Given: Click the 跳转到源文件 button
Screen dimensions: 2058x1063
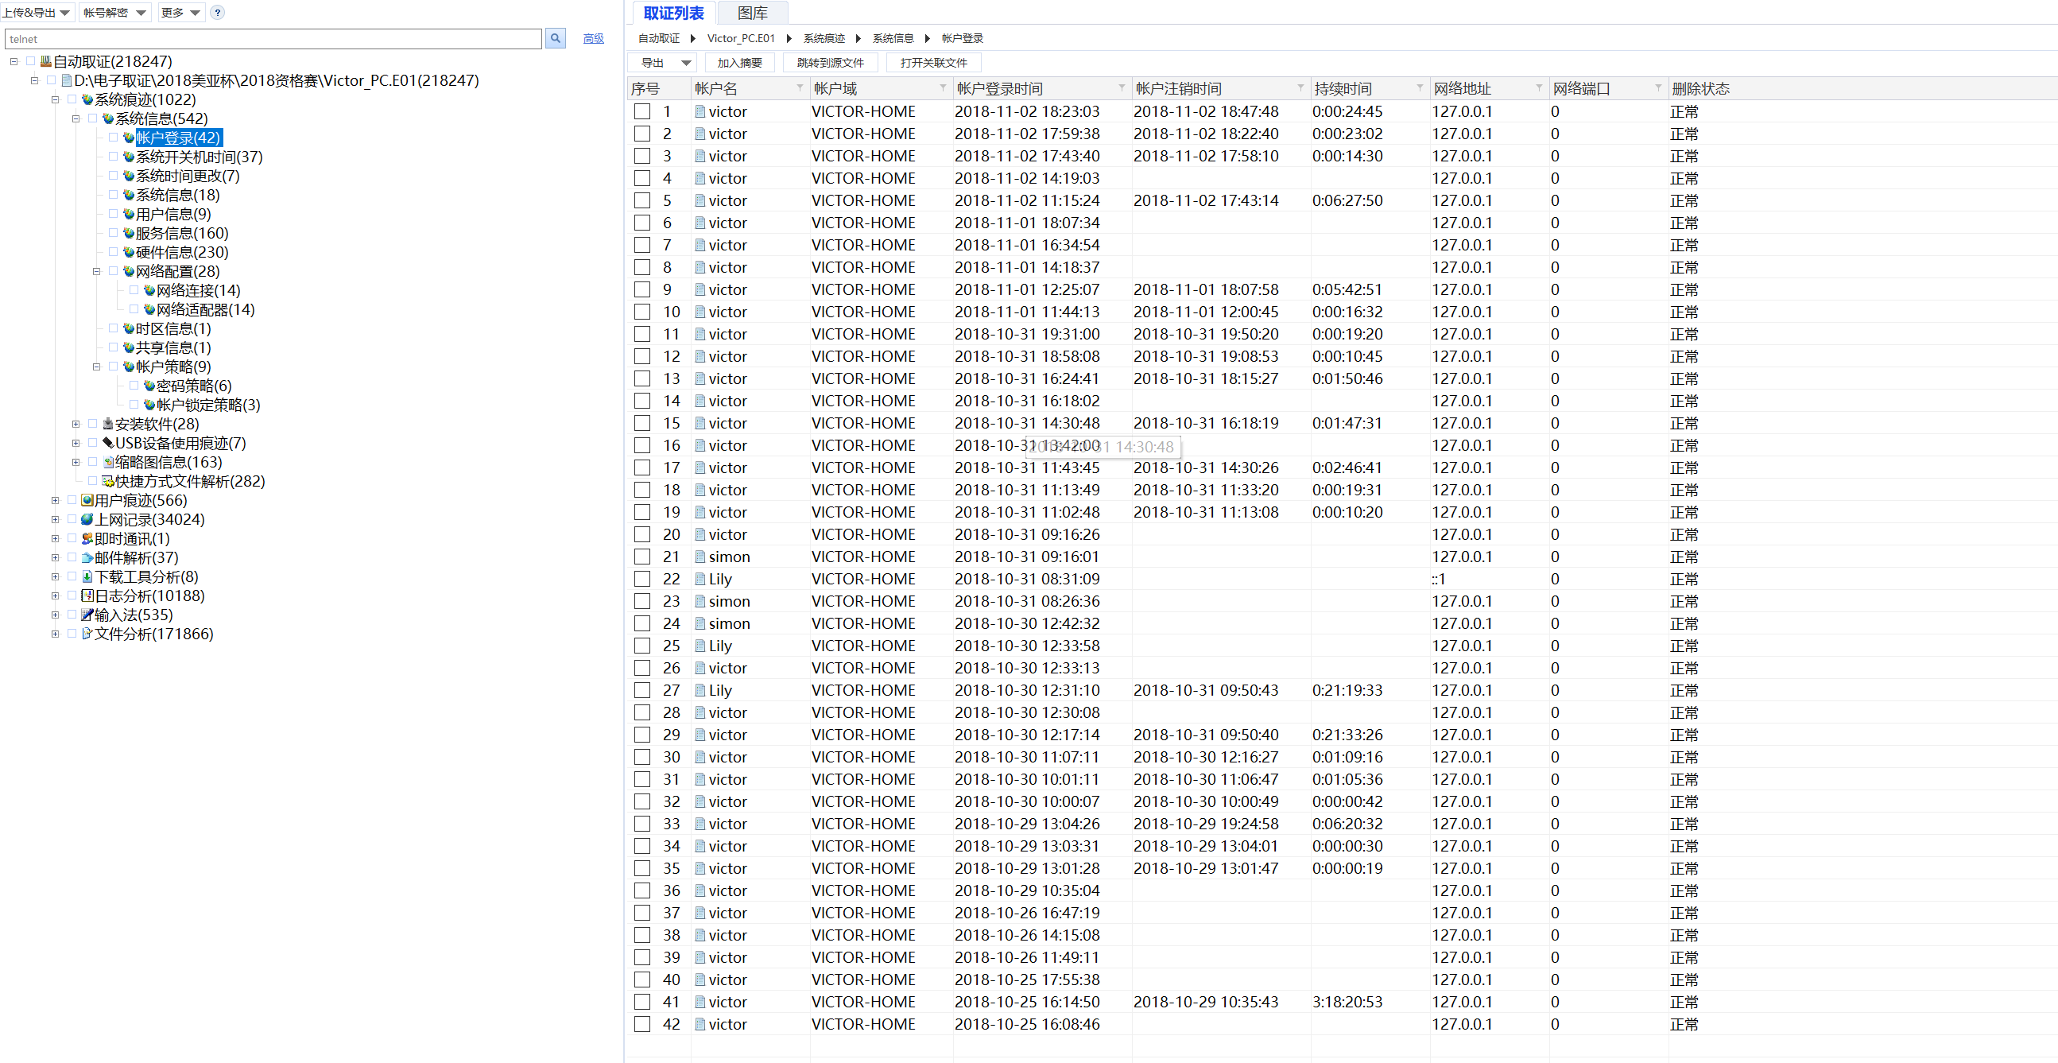Looking at the screenshot, I should tap(829, 63).
